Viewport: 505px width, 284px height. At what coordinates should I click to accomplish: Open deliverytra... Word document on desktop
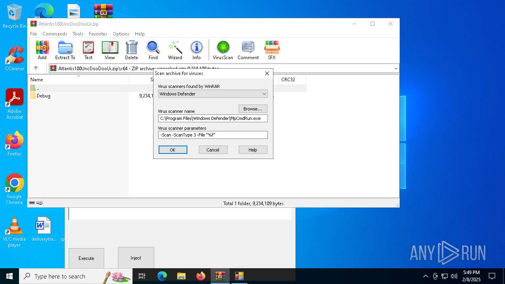click(44, 229)
